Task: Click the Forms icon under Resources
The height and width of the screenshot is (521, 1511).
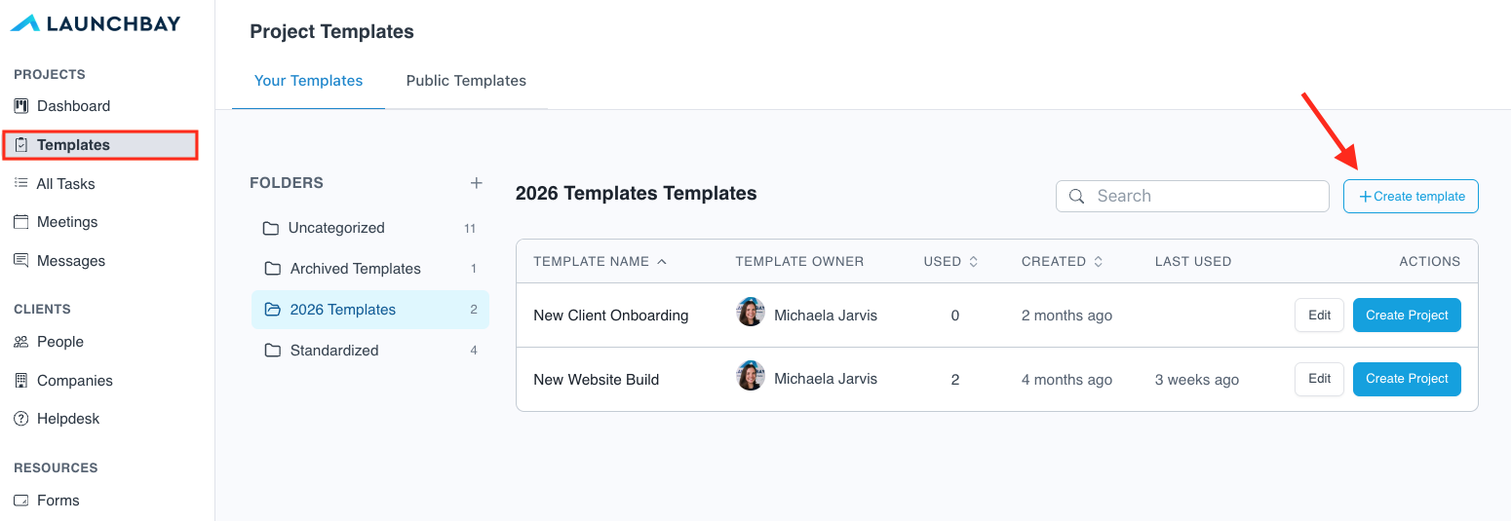Action: pyautogui.click(x=20, y=501)
